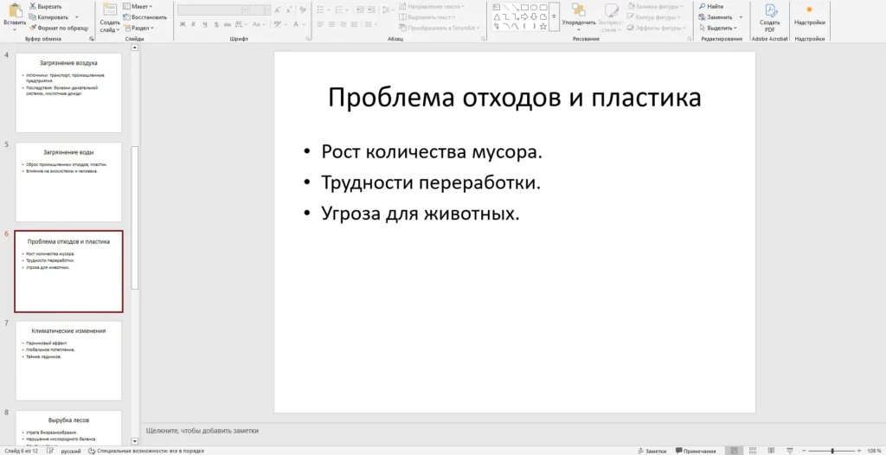
Task: Open the Примечания comments pane
Action: [x=696, y=451]
